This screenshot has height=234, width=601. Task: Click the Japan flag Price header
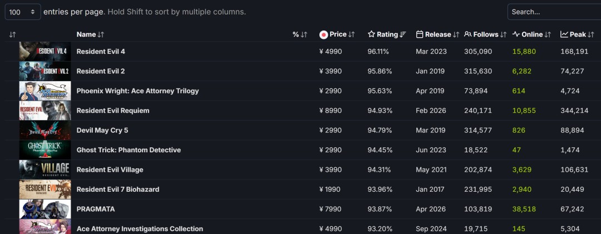337,34
